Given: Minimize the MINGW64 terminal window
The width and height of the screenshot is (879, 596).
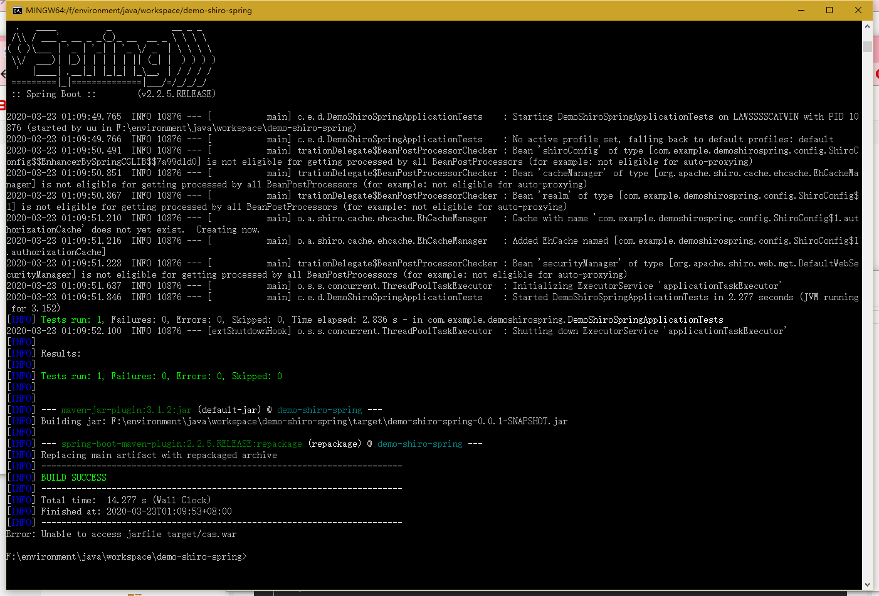Looking at the screenshot, I should coord(801,10).
